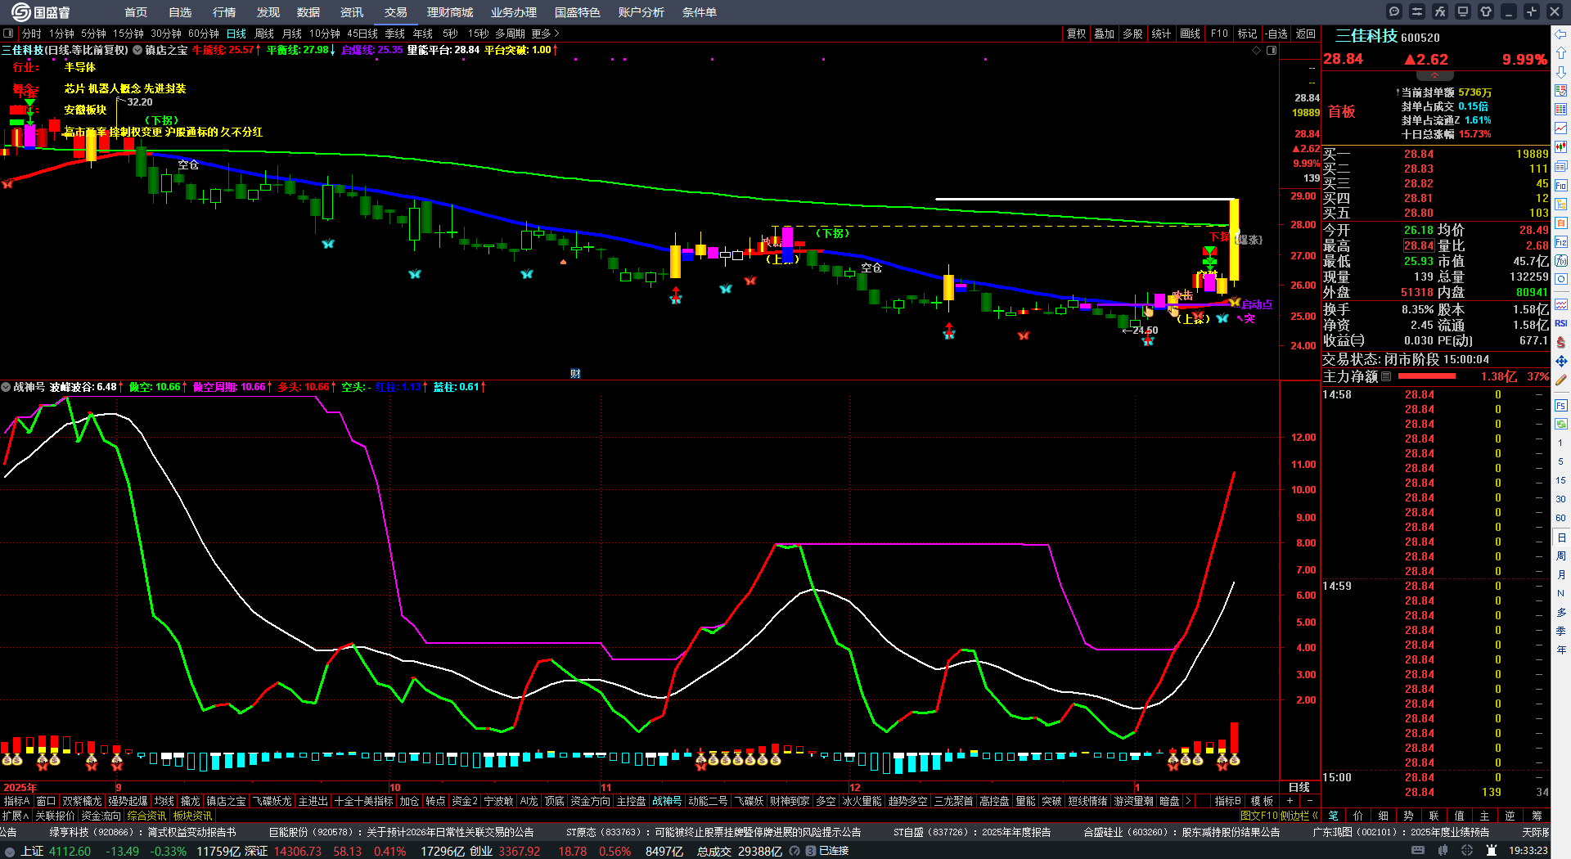Viewport: 1571px width, 859px height.
Task: Collapse the quote panel with red chevron
Action: [x=1434, y=75]
